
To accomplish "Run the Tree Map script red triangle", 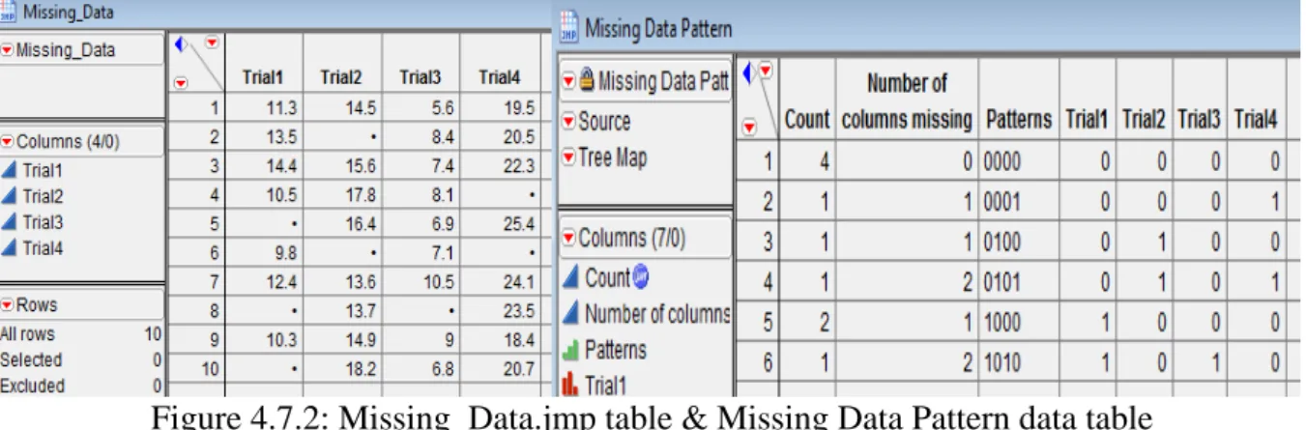I will (x=570, y=158).
